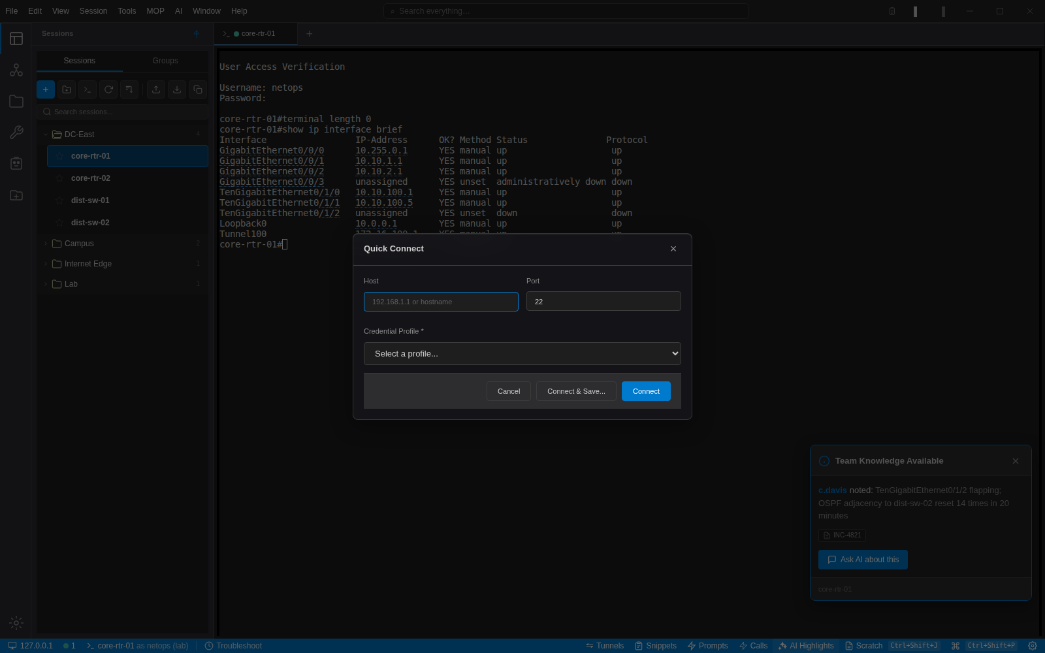
Task: Open the add-folder sidebar icon
Action: 16,195
